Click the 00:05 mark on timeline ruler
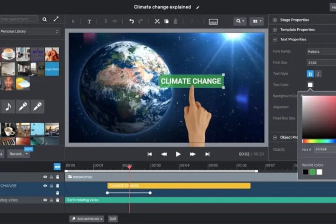336x224 pixels. point(213,166)
